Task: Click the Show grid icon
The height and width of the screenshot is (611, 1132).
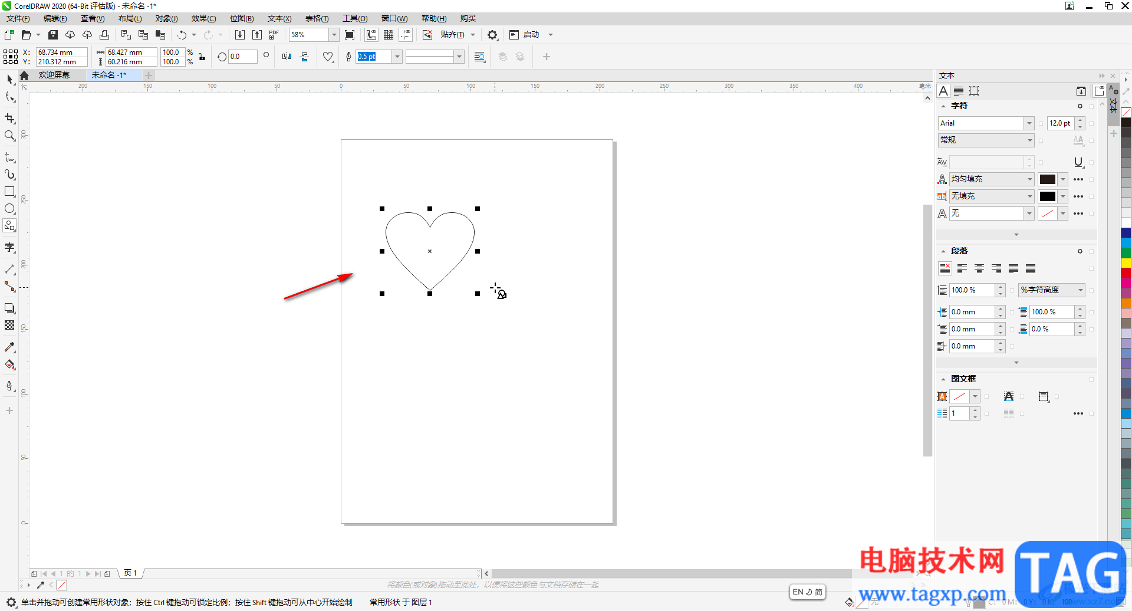Action: click(389, 35)
